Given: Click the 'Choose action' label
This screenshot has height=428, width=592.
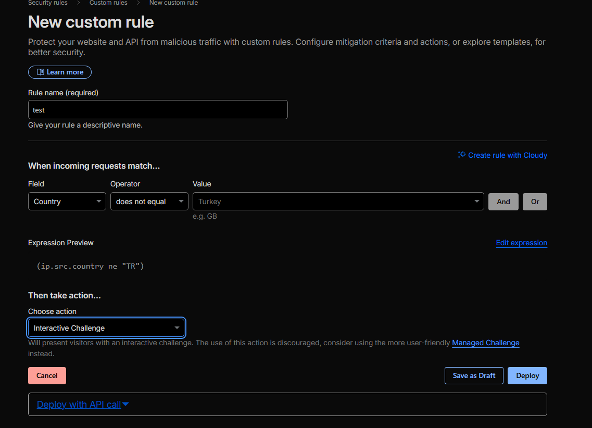Looking at the screenshot, I should (x=52, y=311).
